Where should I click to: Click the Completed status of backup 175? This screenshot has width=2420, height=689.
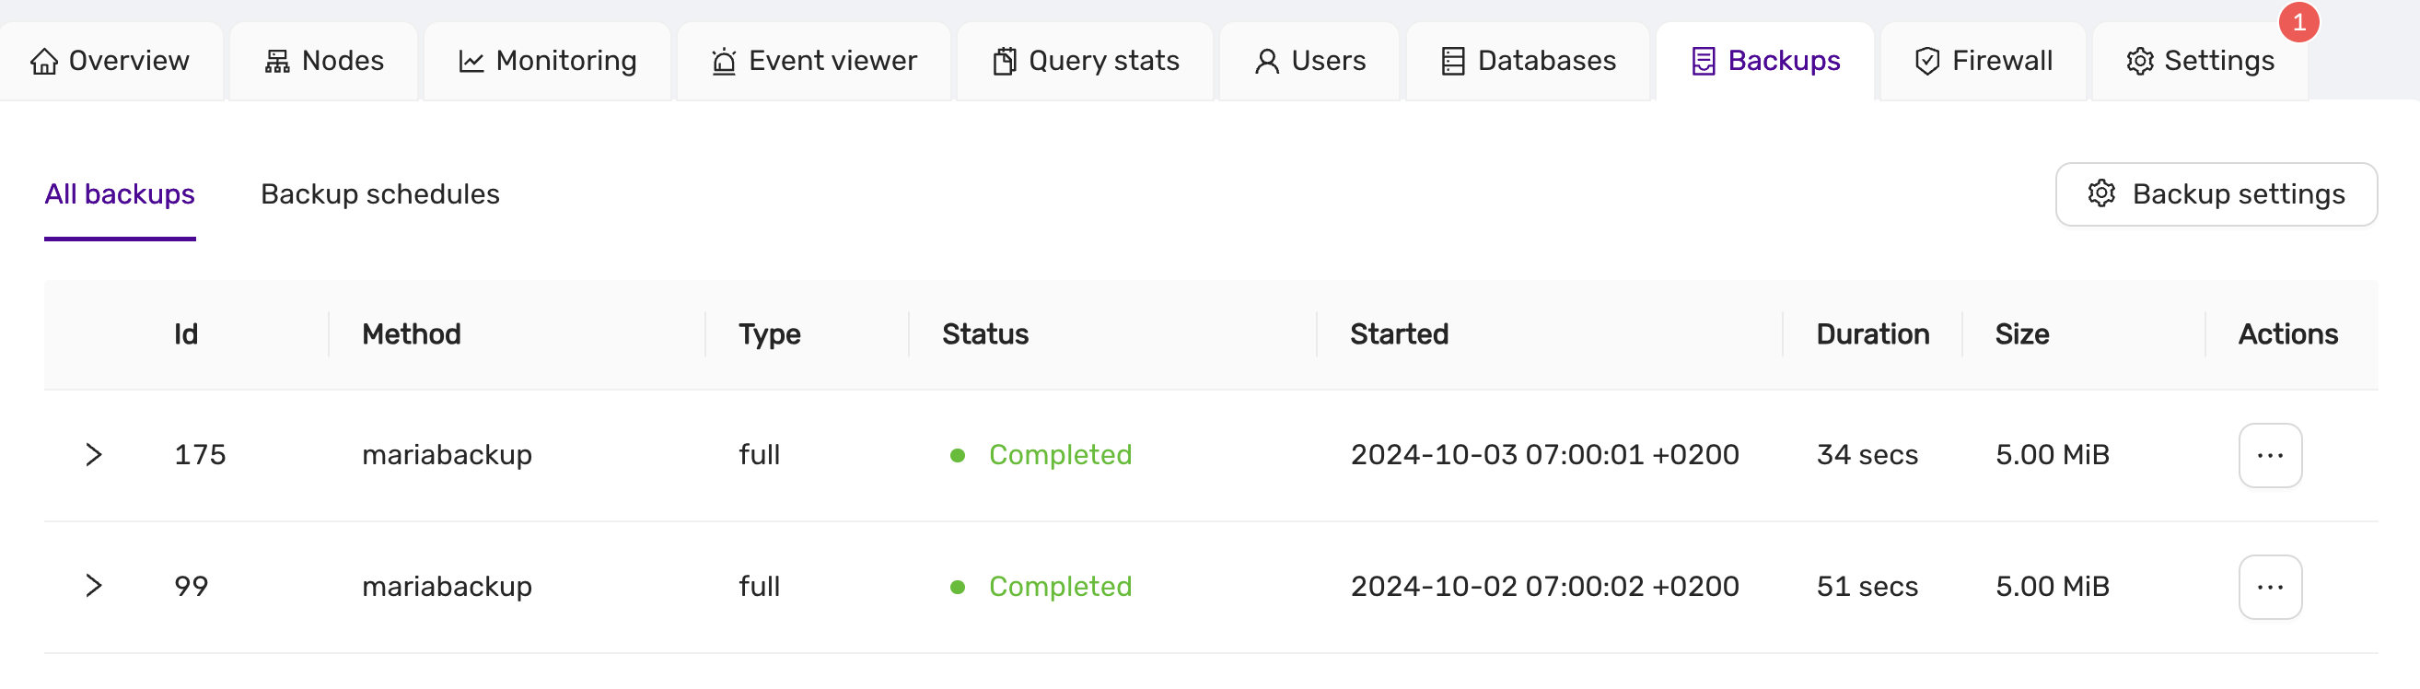coord(1059,455)
